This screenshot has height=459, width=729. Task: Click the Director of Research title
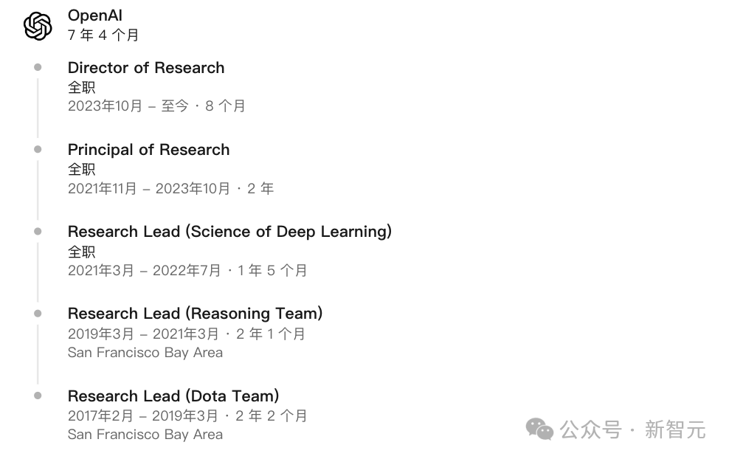click(146, 68)
